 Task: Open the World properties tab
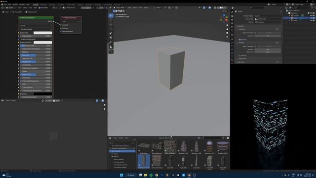232,30
